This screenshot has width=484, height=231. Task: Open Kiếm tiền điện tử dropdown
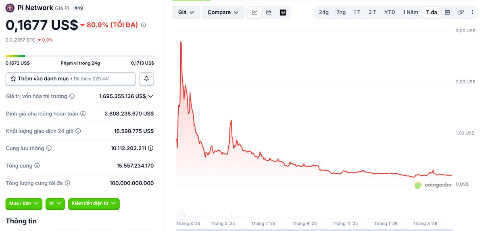(94, 204)
